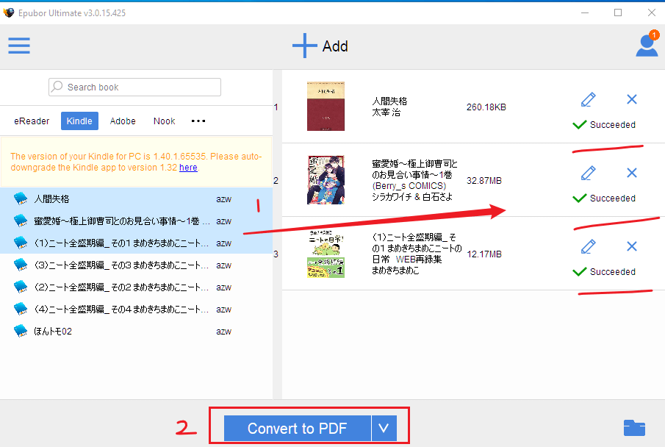
Task: Click the Add plus icon
Action: tap(304, 46)
